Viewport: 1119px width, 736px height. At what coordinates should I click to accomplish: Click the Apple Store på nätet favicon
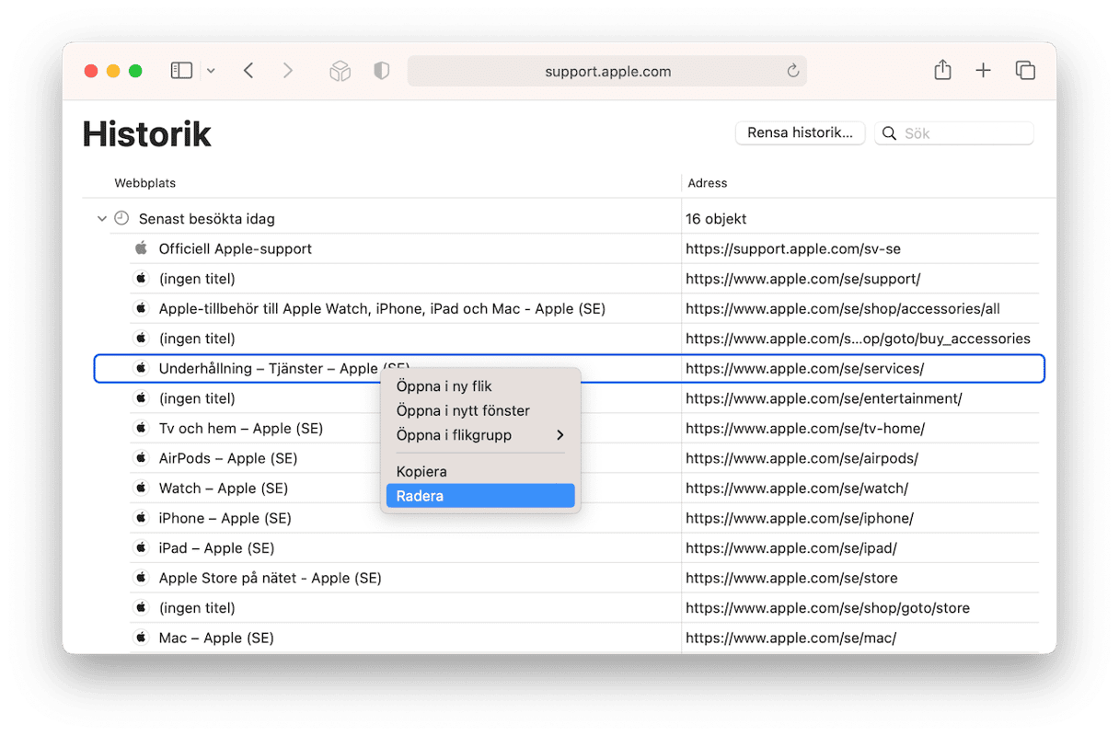[x=141, y=578]
